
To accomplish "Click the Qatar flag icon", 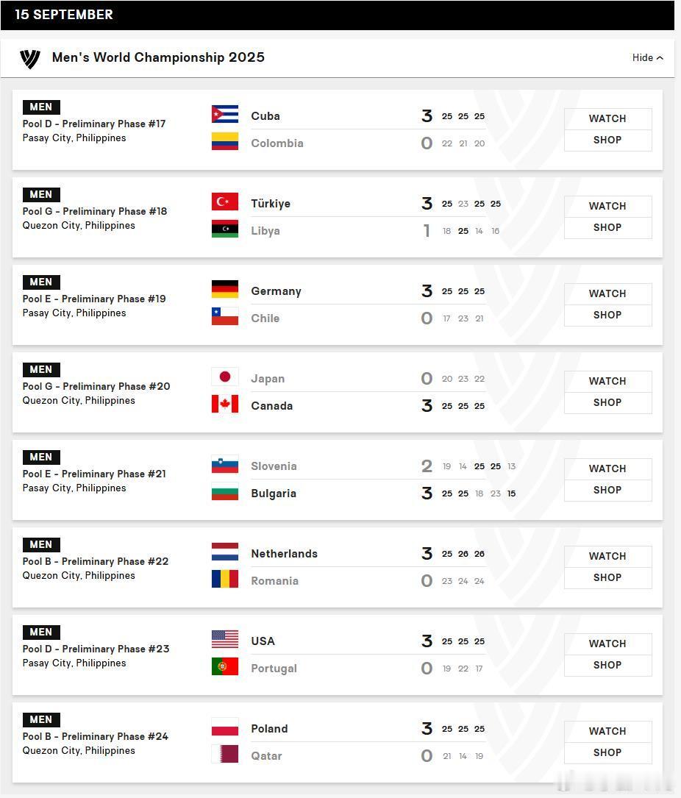I will [225, 754].
